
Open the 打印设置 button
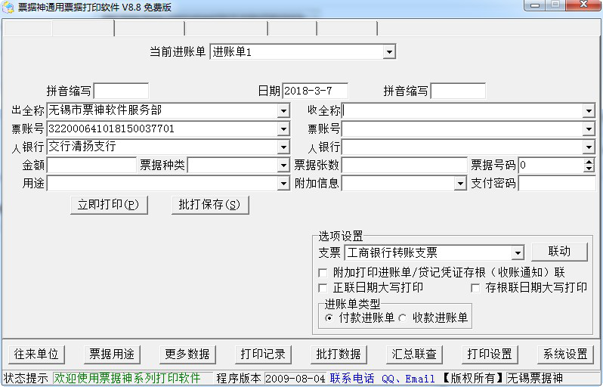click(x=490, y=354)
